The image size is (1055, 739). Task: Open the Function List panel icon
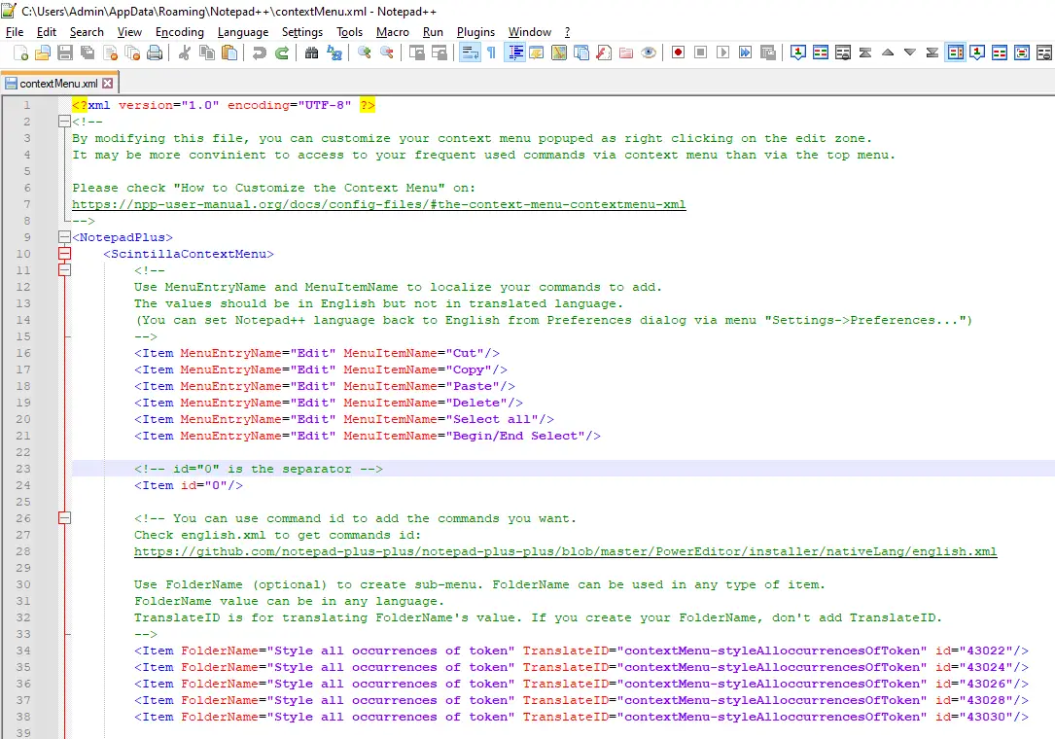(604, 53)
